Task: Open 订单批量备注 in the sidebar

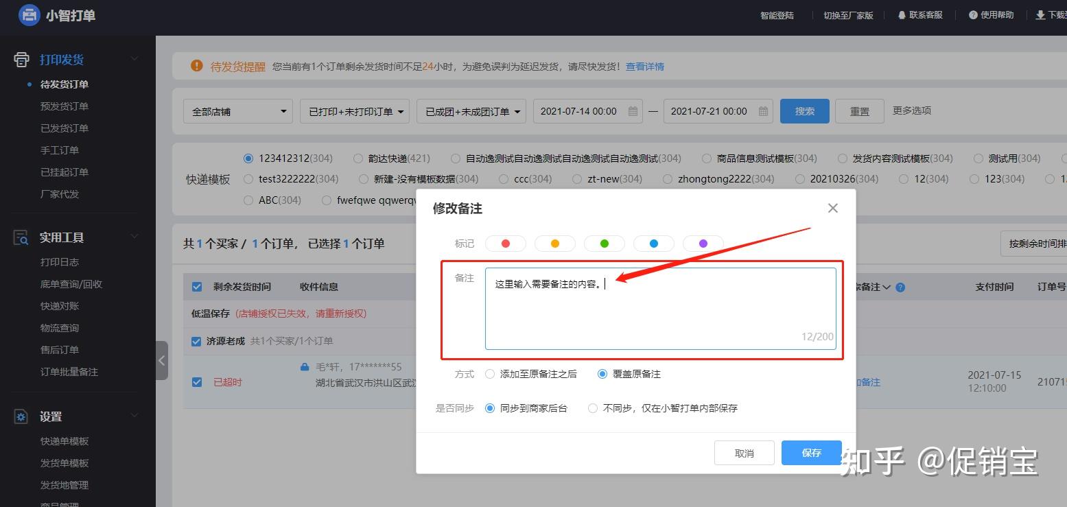Action: 69,372
